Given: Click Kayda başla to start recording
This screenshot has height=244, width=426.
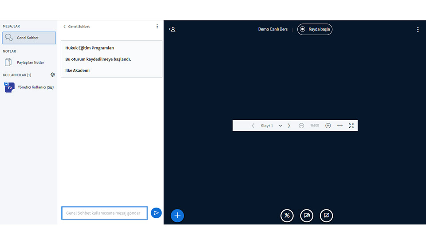Looking at the screenshot, I should (315, 29).
